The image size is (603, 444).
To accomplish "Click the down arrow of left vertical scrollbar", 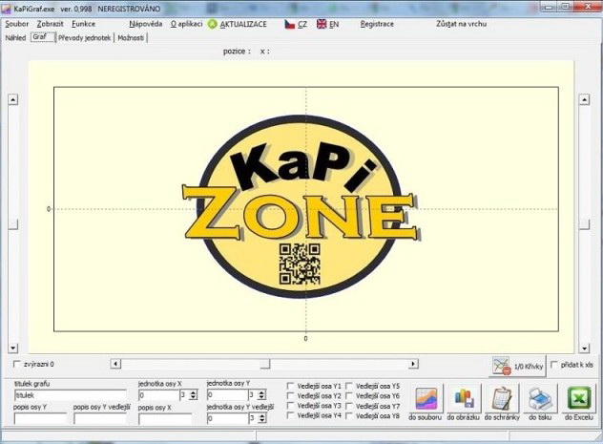I will click(x=13, y=349).
